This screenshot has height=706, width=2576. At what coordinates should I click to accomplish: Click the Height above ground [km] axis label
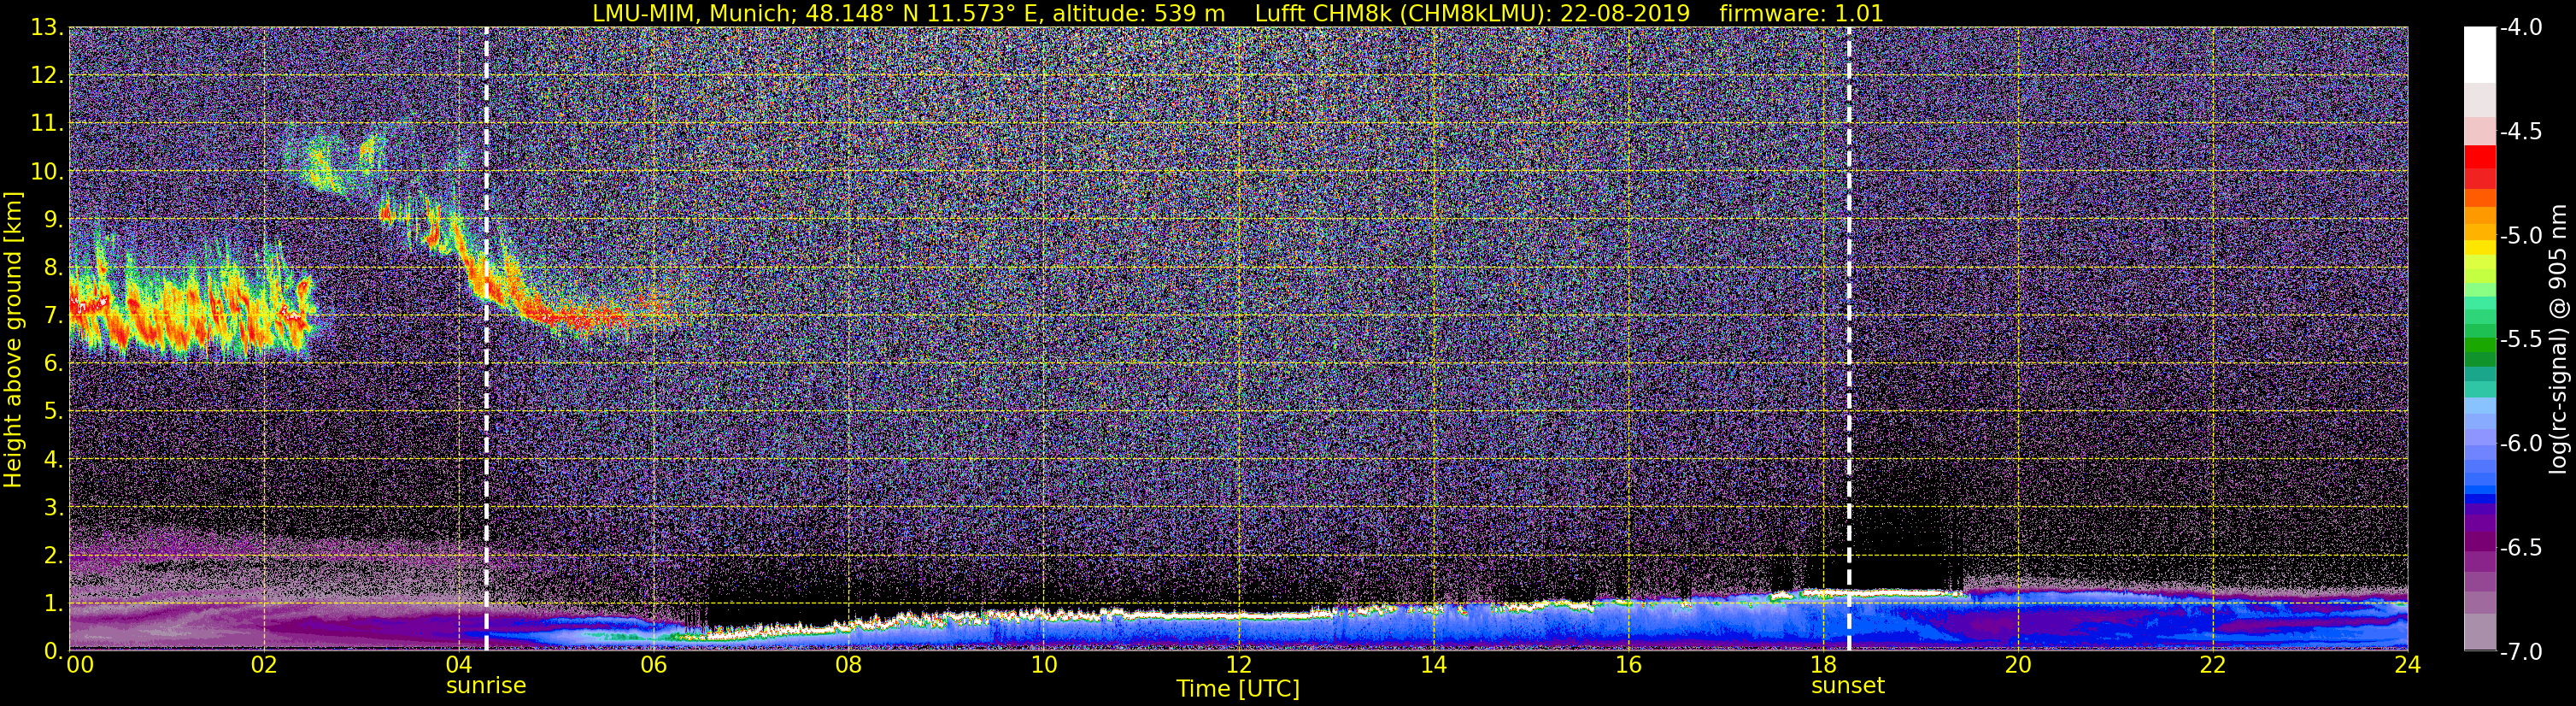pyautogui.click(x=13, y=340)
